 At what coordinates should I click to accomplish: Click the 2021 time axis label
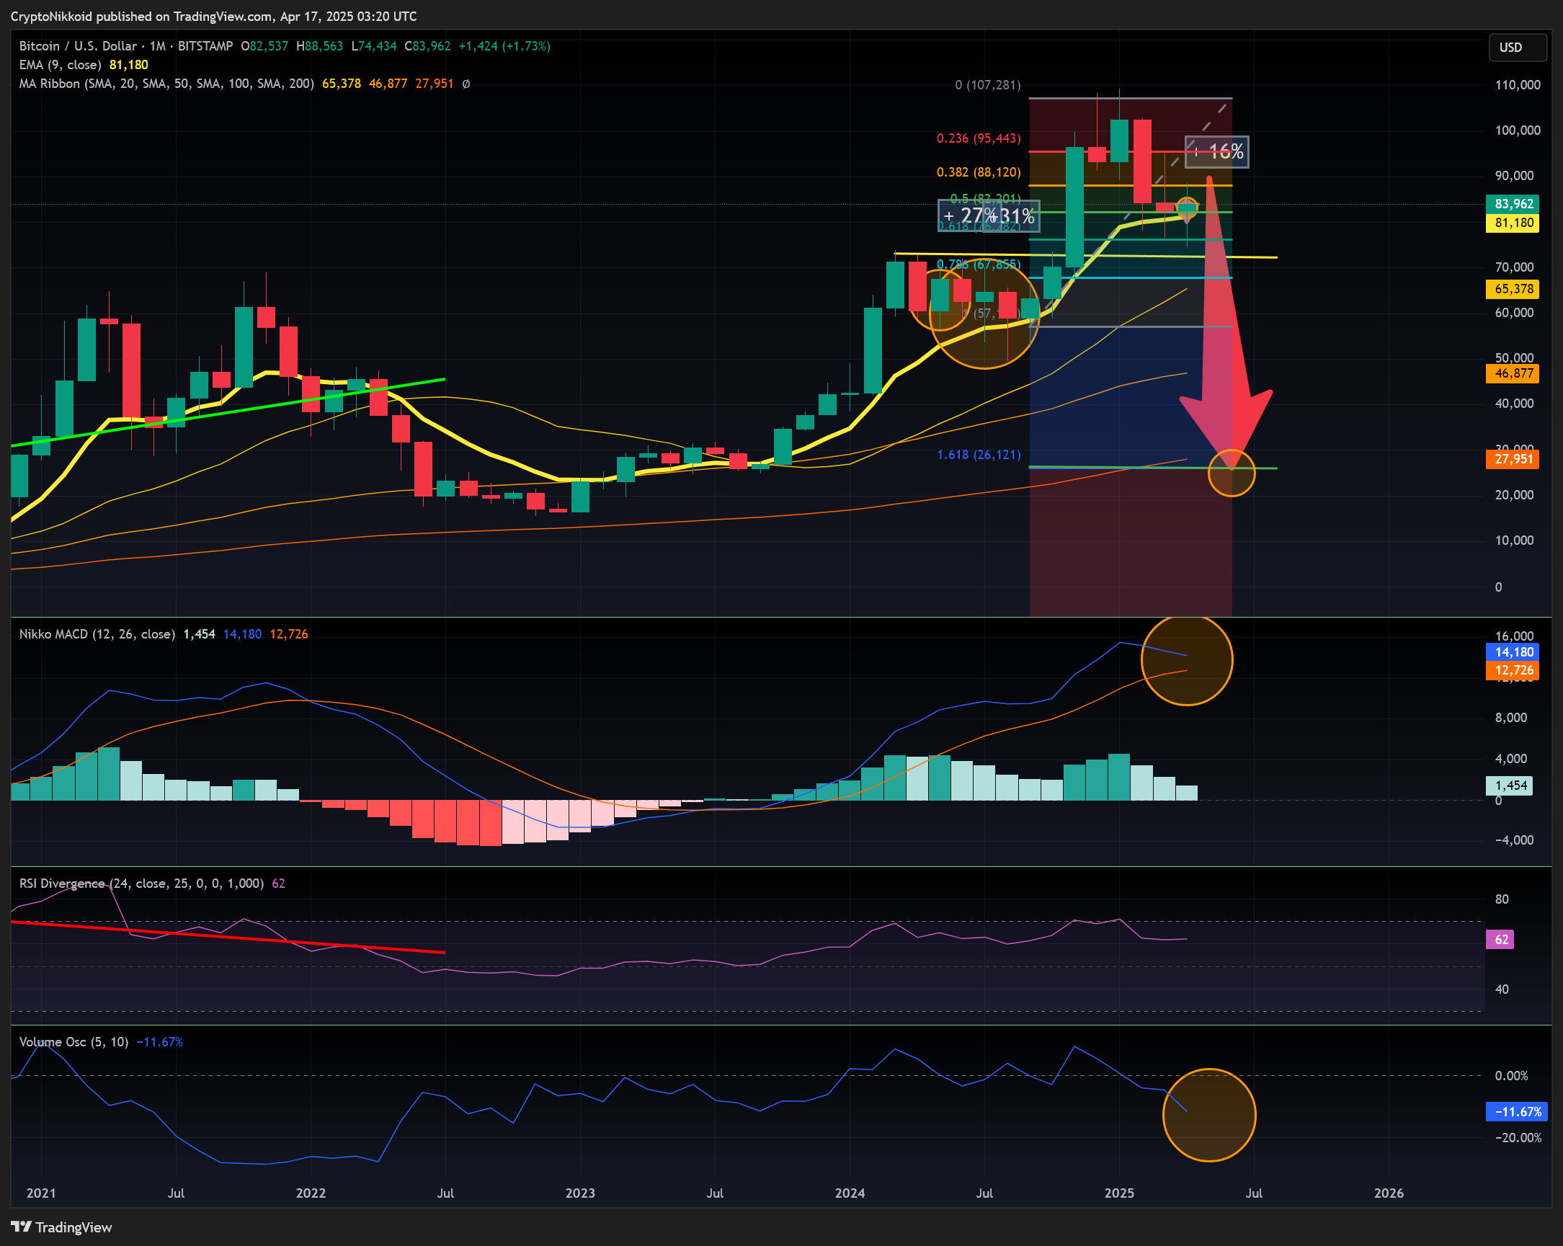click(x=40, y=1193)
